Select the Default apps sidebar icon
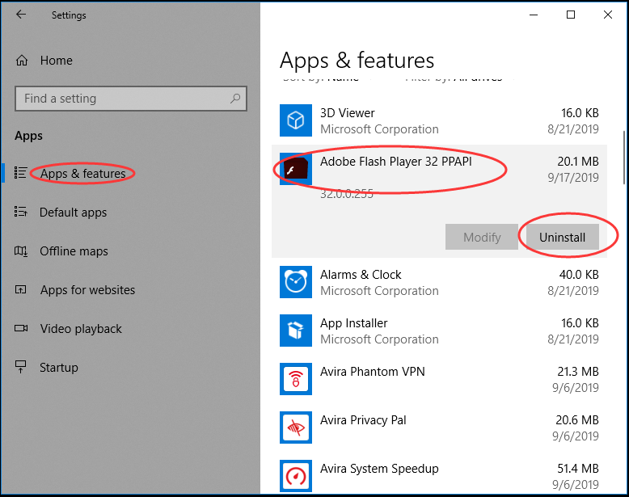The width and height of the screenshot is (629, 497). pos(20,212)
